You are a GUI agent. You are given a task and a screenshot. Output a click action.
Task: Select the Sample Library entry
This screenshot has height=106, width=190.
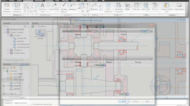point(19,53)
